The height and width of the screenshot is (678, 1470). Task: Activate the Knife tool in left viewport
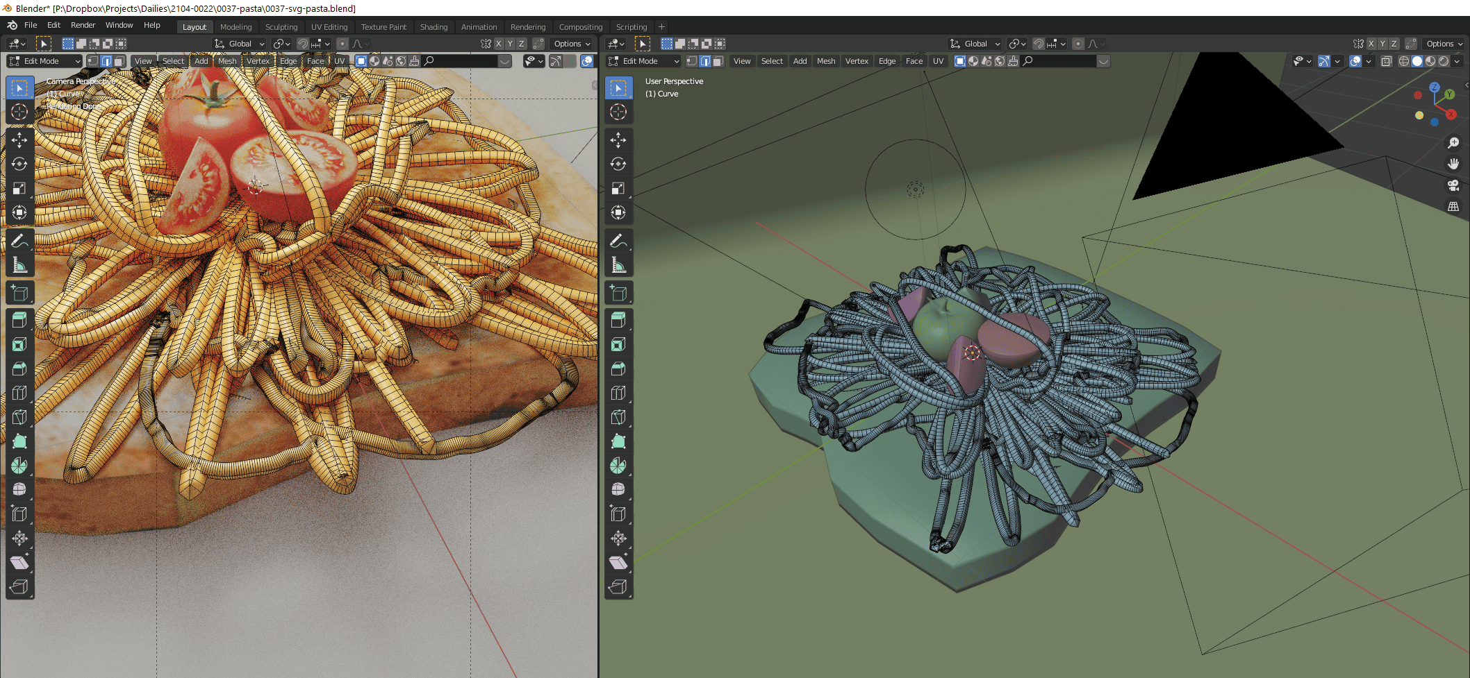click(19, 417)
